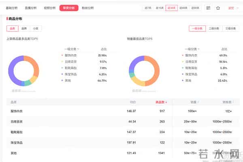Open the 日用百货 table row
Screen dimensions: 243x162
123,121
